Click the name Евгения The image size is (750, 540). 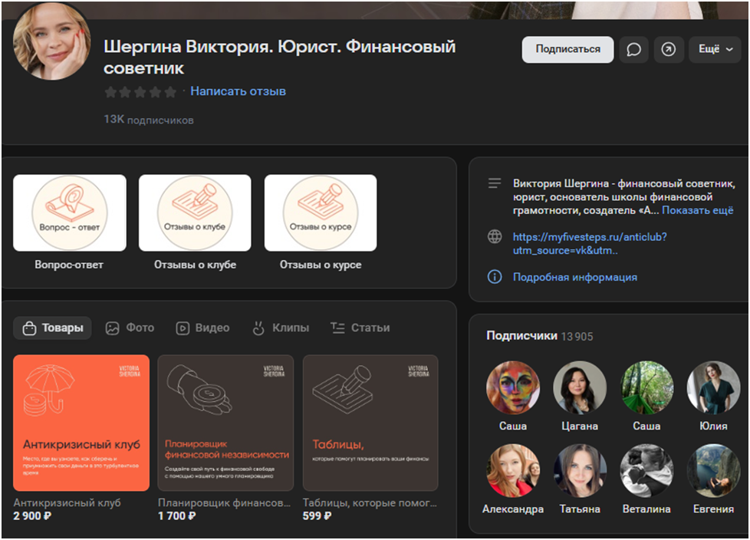714,509
